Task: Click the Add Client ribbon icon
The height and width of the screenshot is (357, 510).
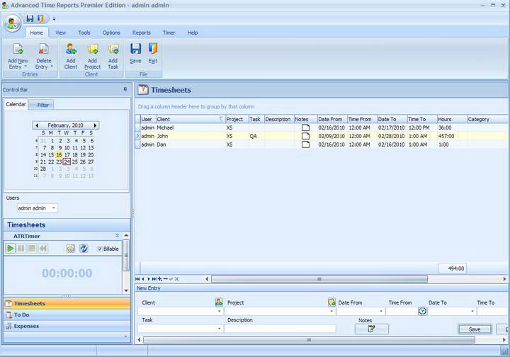Action: click(x=71, y=49)
